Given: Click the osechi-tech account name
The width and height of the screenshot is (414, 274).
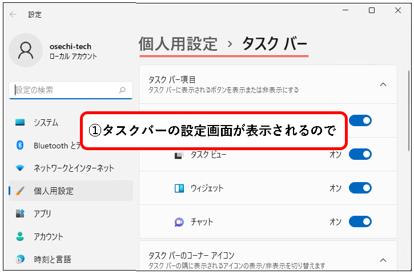Looking at the screenshot, I should (x=70, y=46).
